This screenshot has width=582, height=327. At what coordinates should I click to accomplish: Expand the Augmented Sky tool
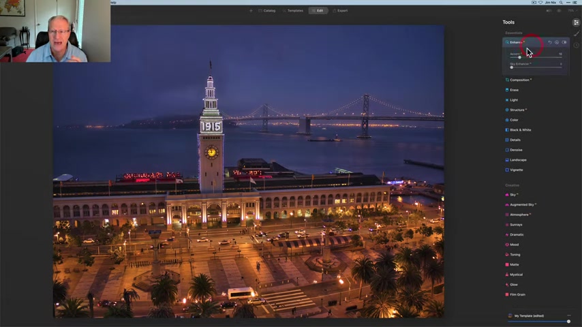point(523,204)
